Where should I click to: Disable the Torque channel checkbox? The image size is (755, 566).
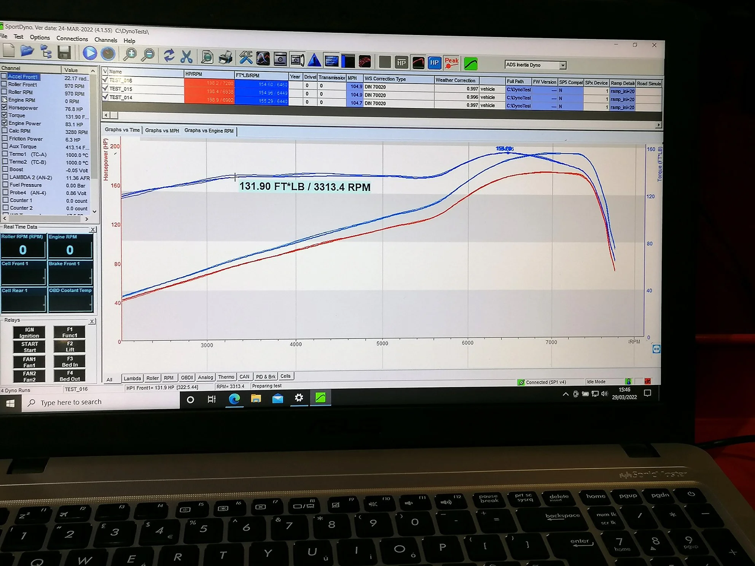point(5,116)
